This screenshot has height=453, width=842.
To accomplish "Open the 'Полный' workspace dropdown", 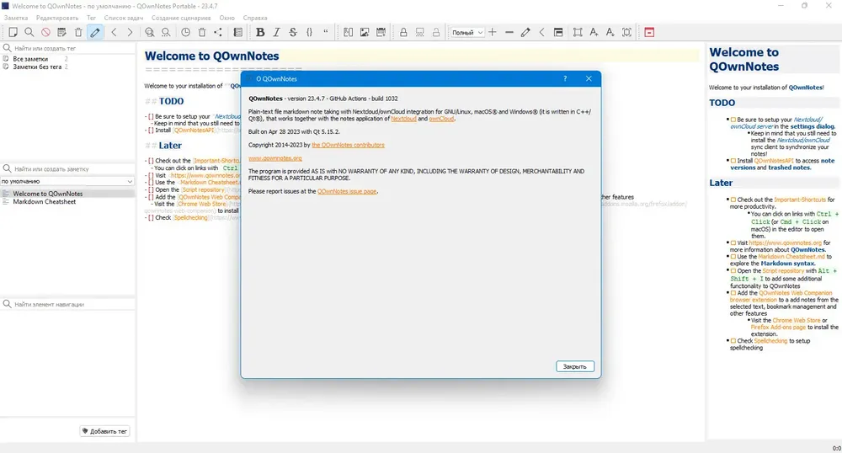I will pos(466,32).
